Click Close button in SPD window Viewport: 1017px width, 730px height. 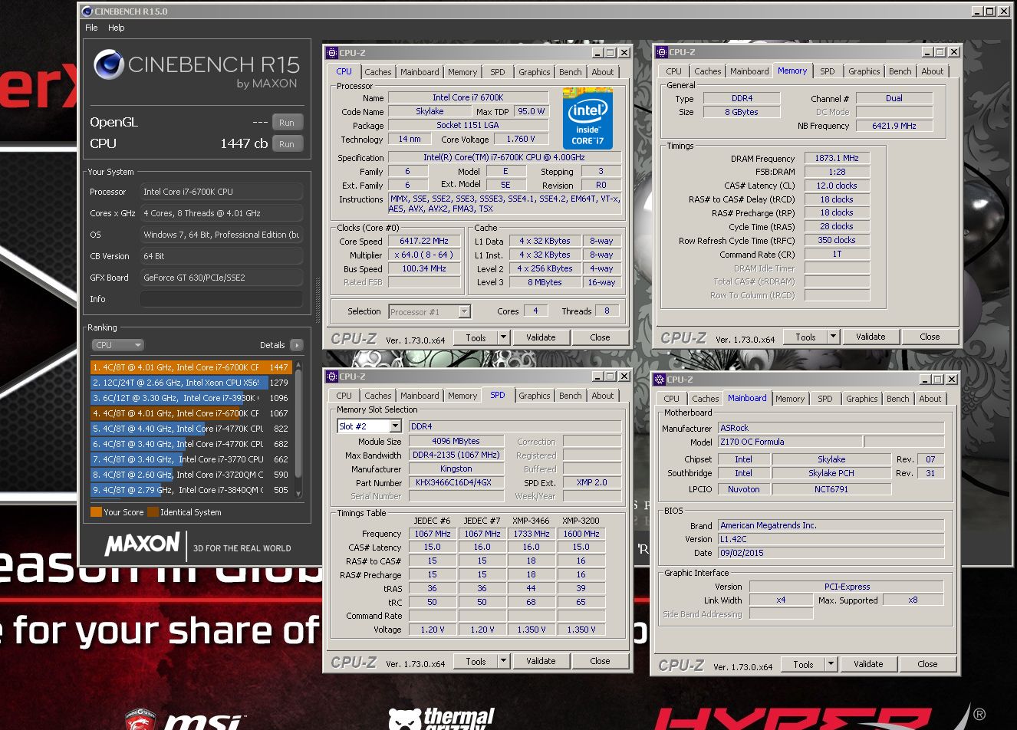(x=600, y=661)
